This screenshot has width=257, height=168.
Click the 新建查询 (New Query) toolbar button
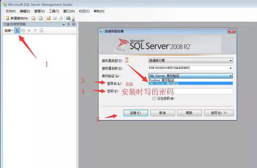point(17,18)
